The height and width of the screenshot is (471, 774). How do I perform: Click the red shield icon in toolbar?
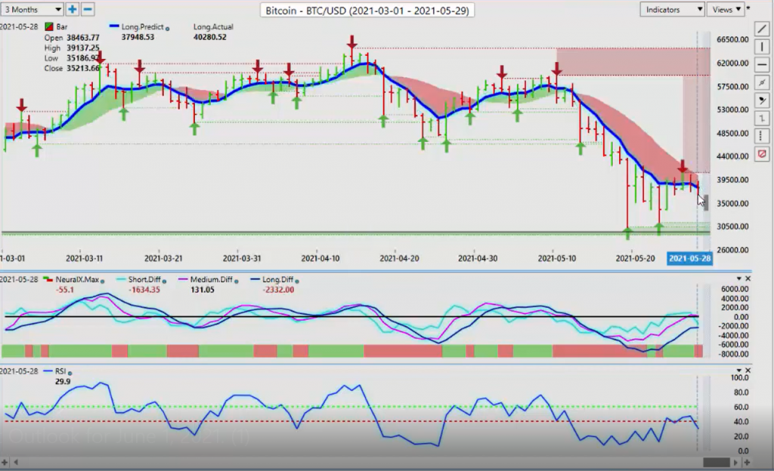point(762,154)
